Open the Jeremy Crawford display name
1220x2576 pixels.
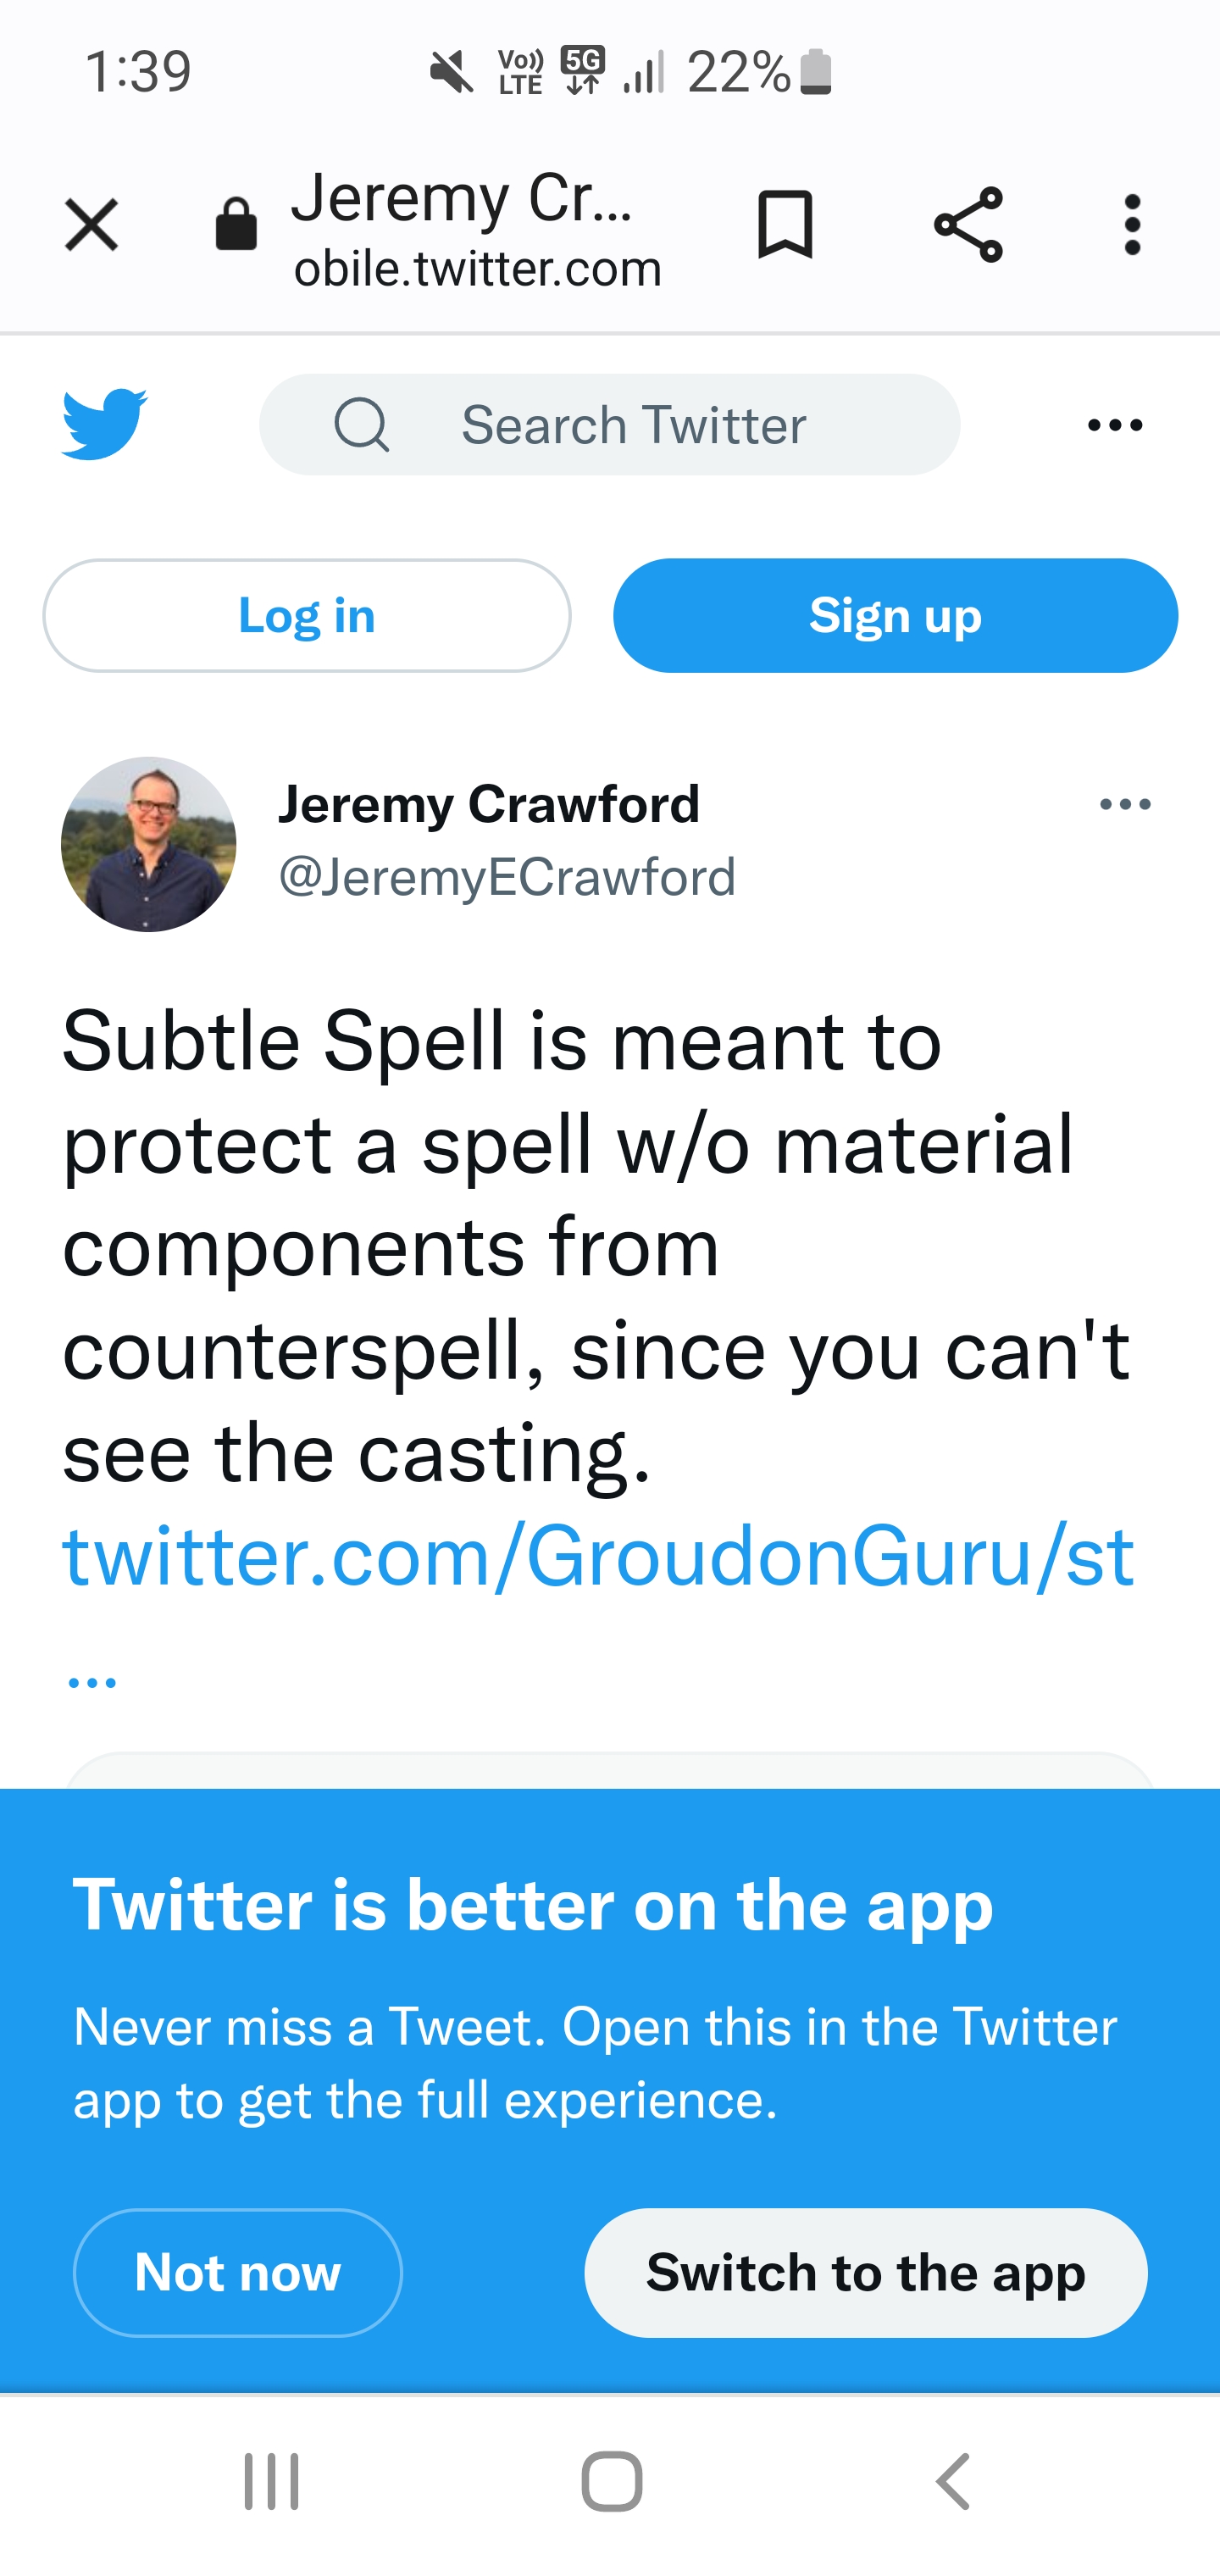point(488,804)
